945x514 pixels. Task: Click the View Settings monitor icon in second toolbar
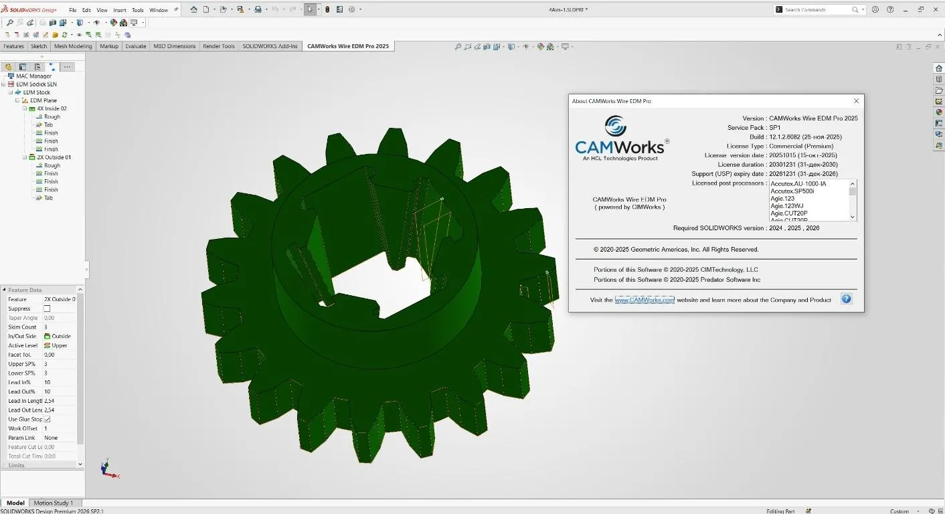point(134,22)
